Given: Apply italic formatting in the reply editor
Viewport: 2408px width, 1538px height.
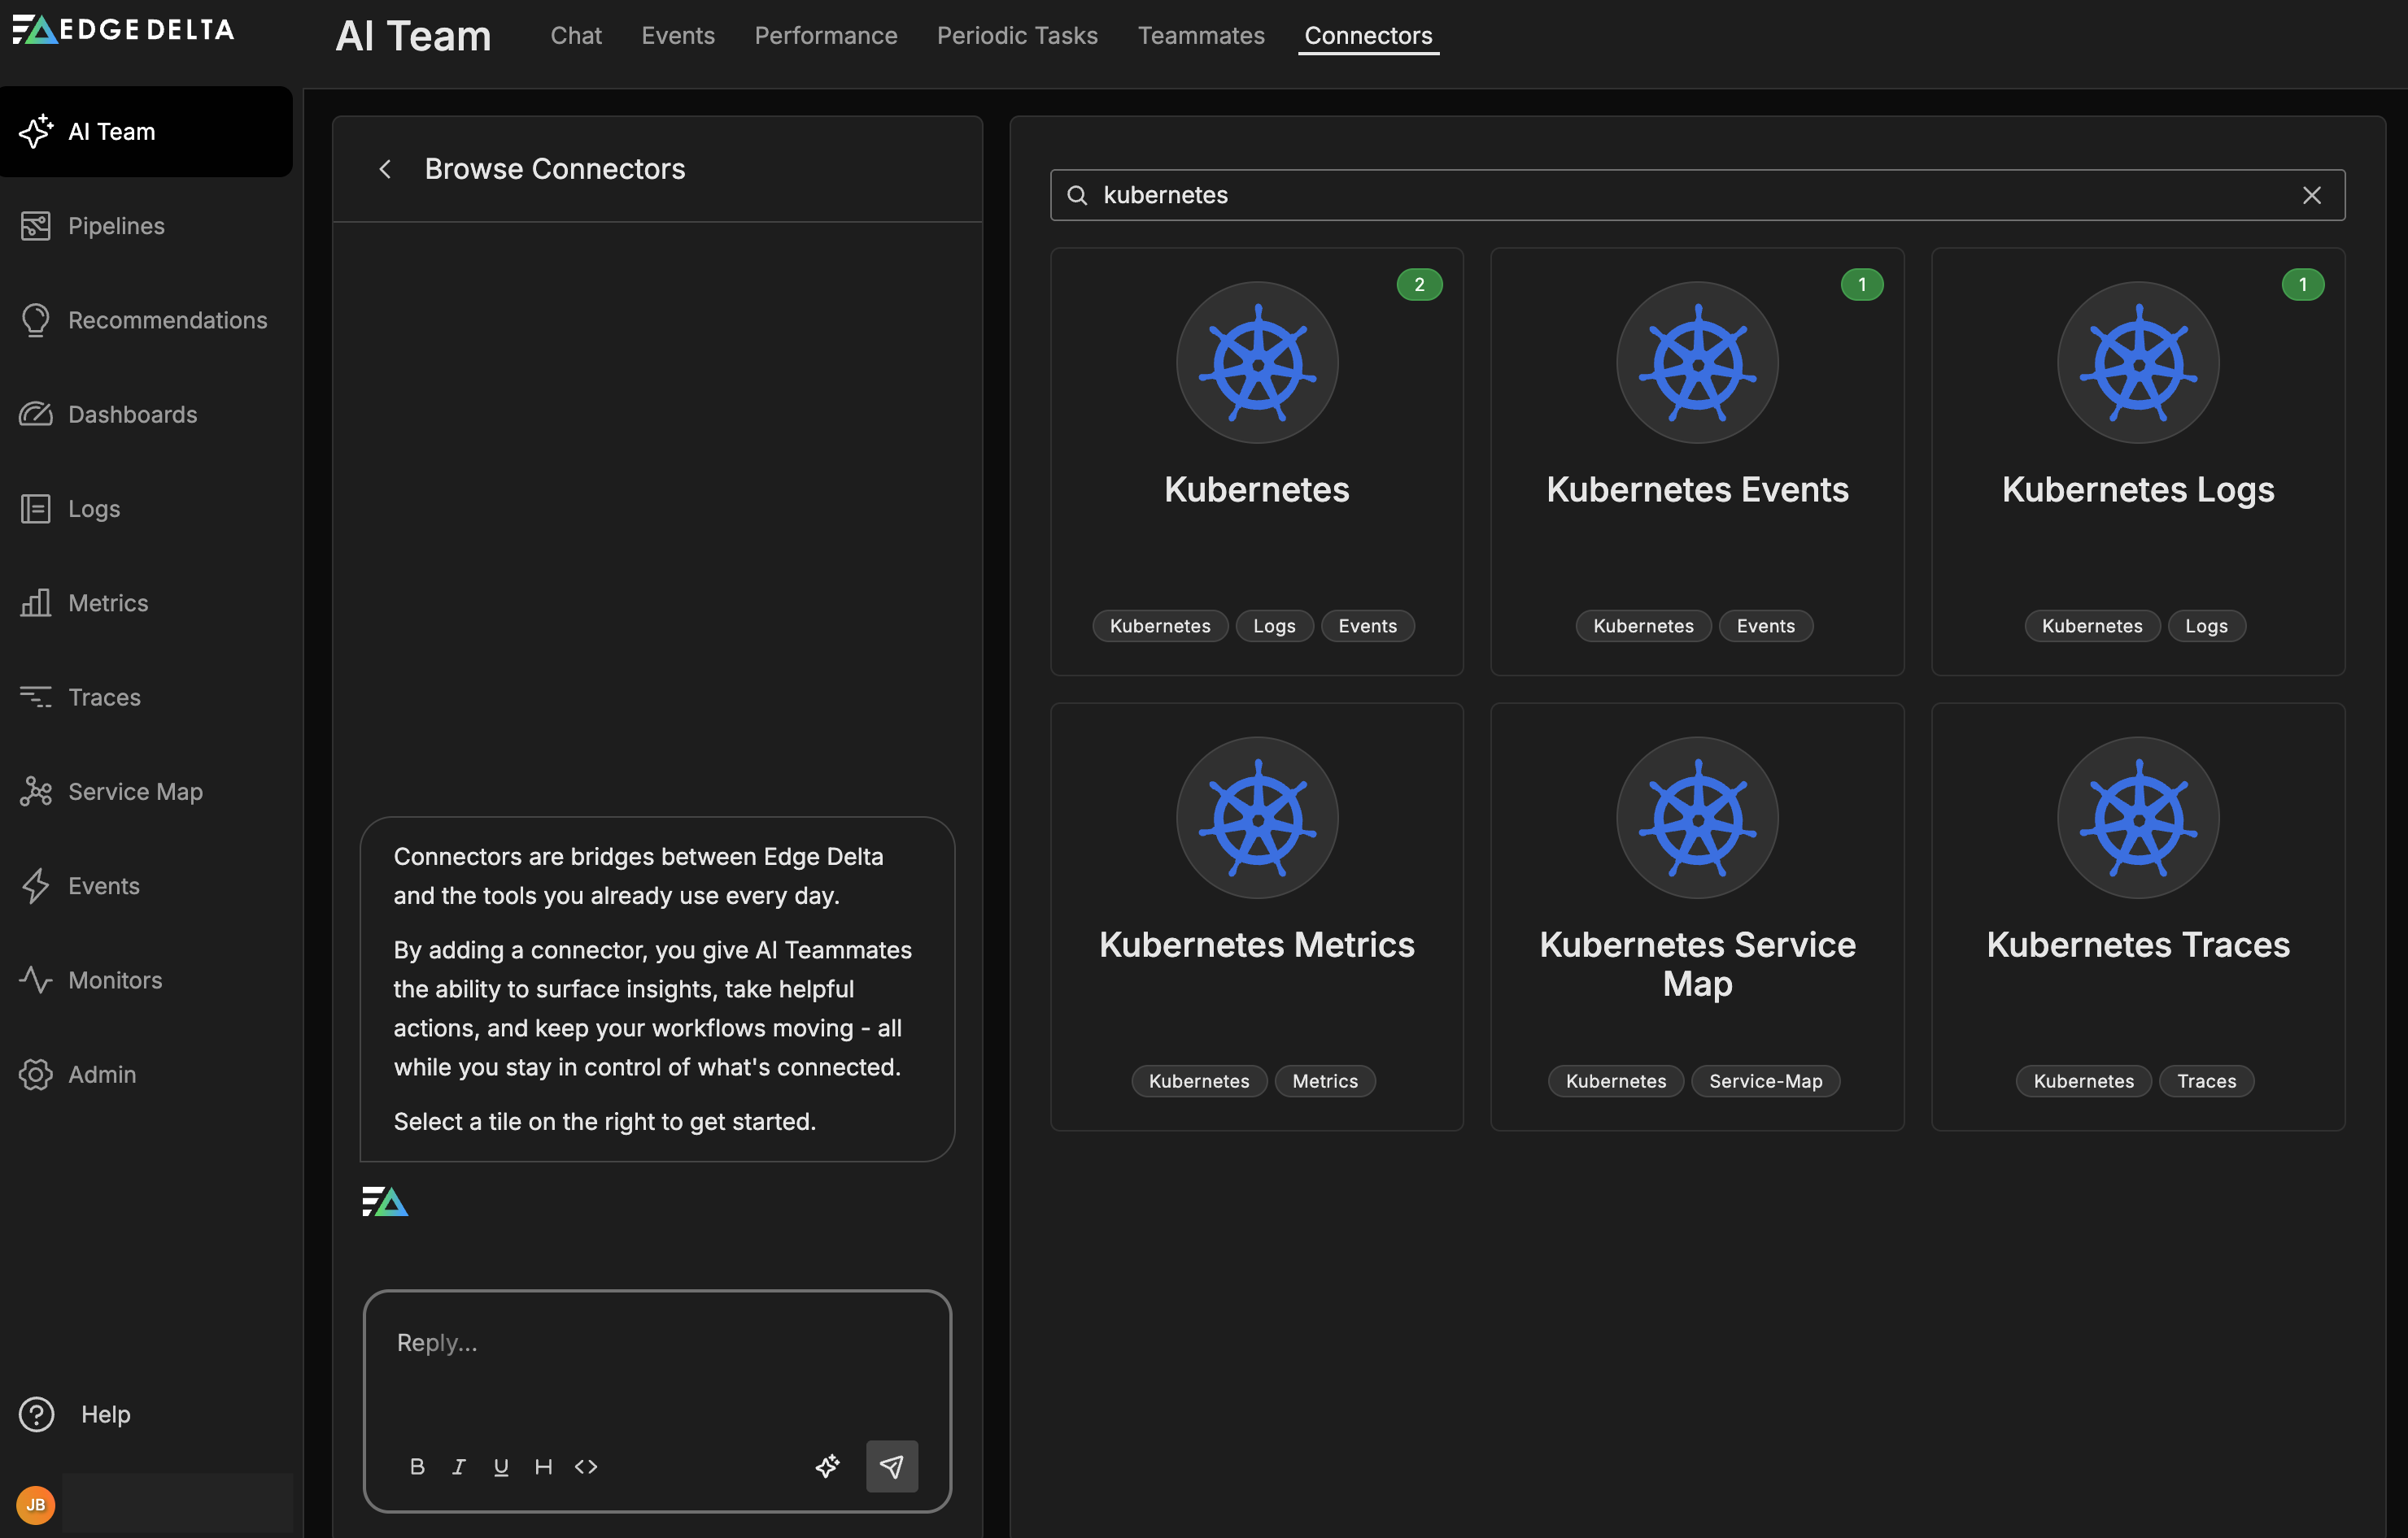Looking at the screenshot, I should pos(459,1466).
